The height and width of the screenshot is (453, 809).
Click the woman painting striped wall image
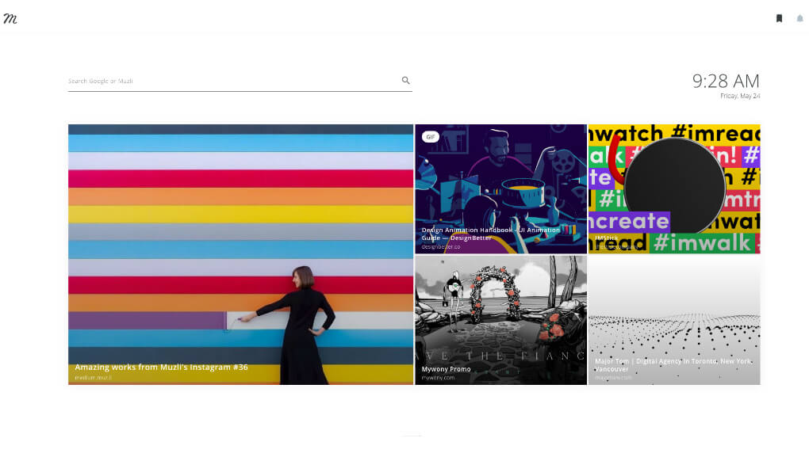pyautogui.click(x=240, y=238)
